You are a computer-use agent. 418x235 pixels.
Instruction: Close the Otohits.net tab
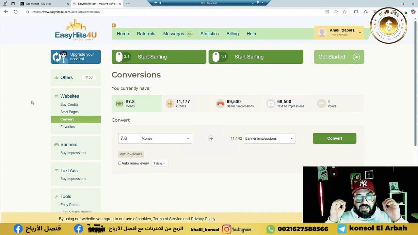[68, 4]
